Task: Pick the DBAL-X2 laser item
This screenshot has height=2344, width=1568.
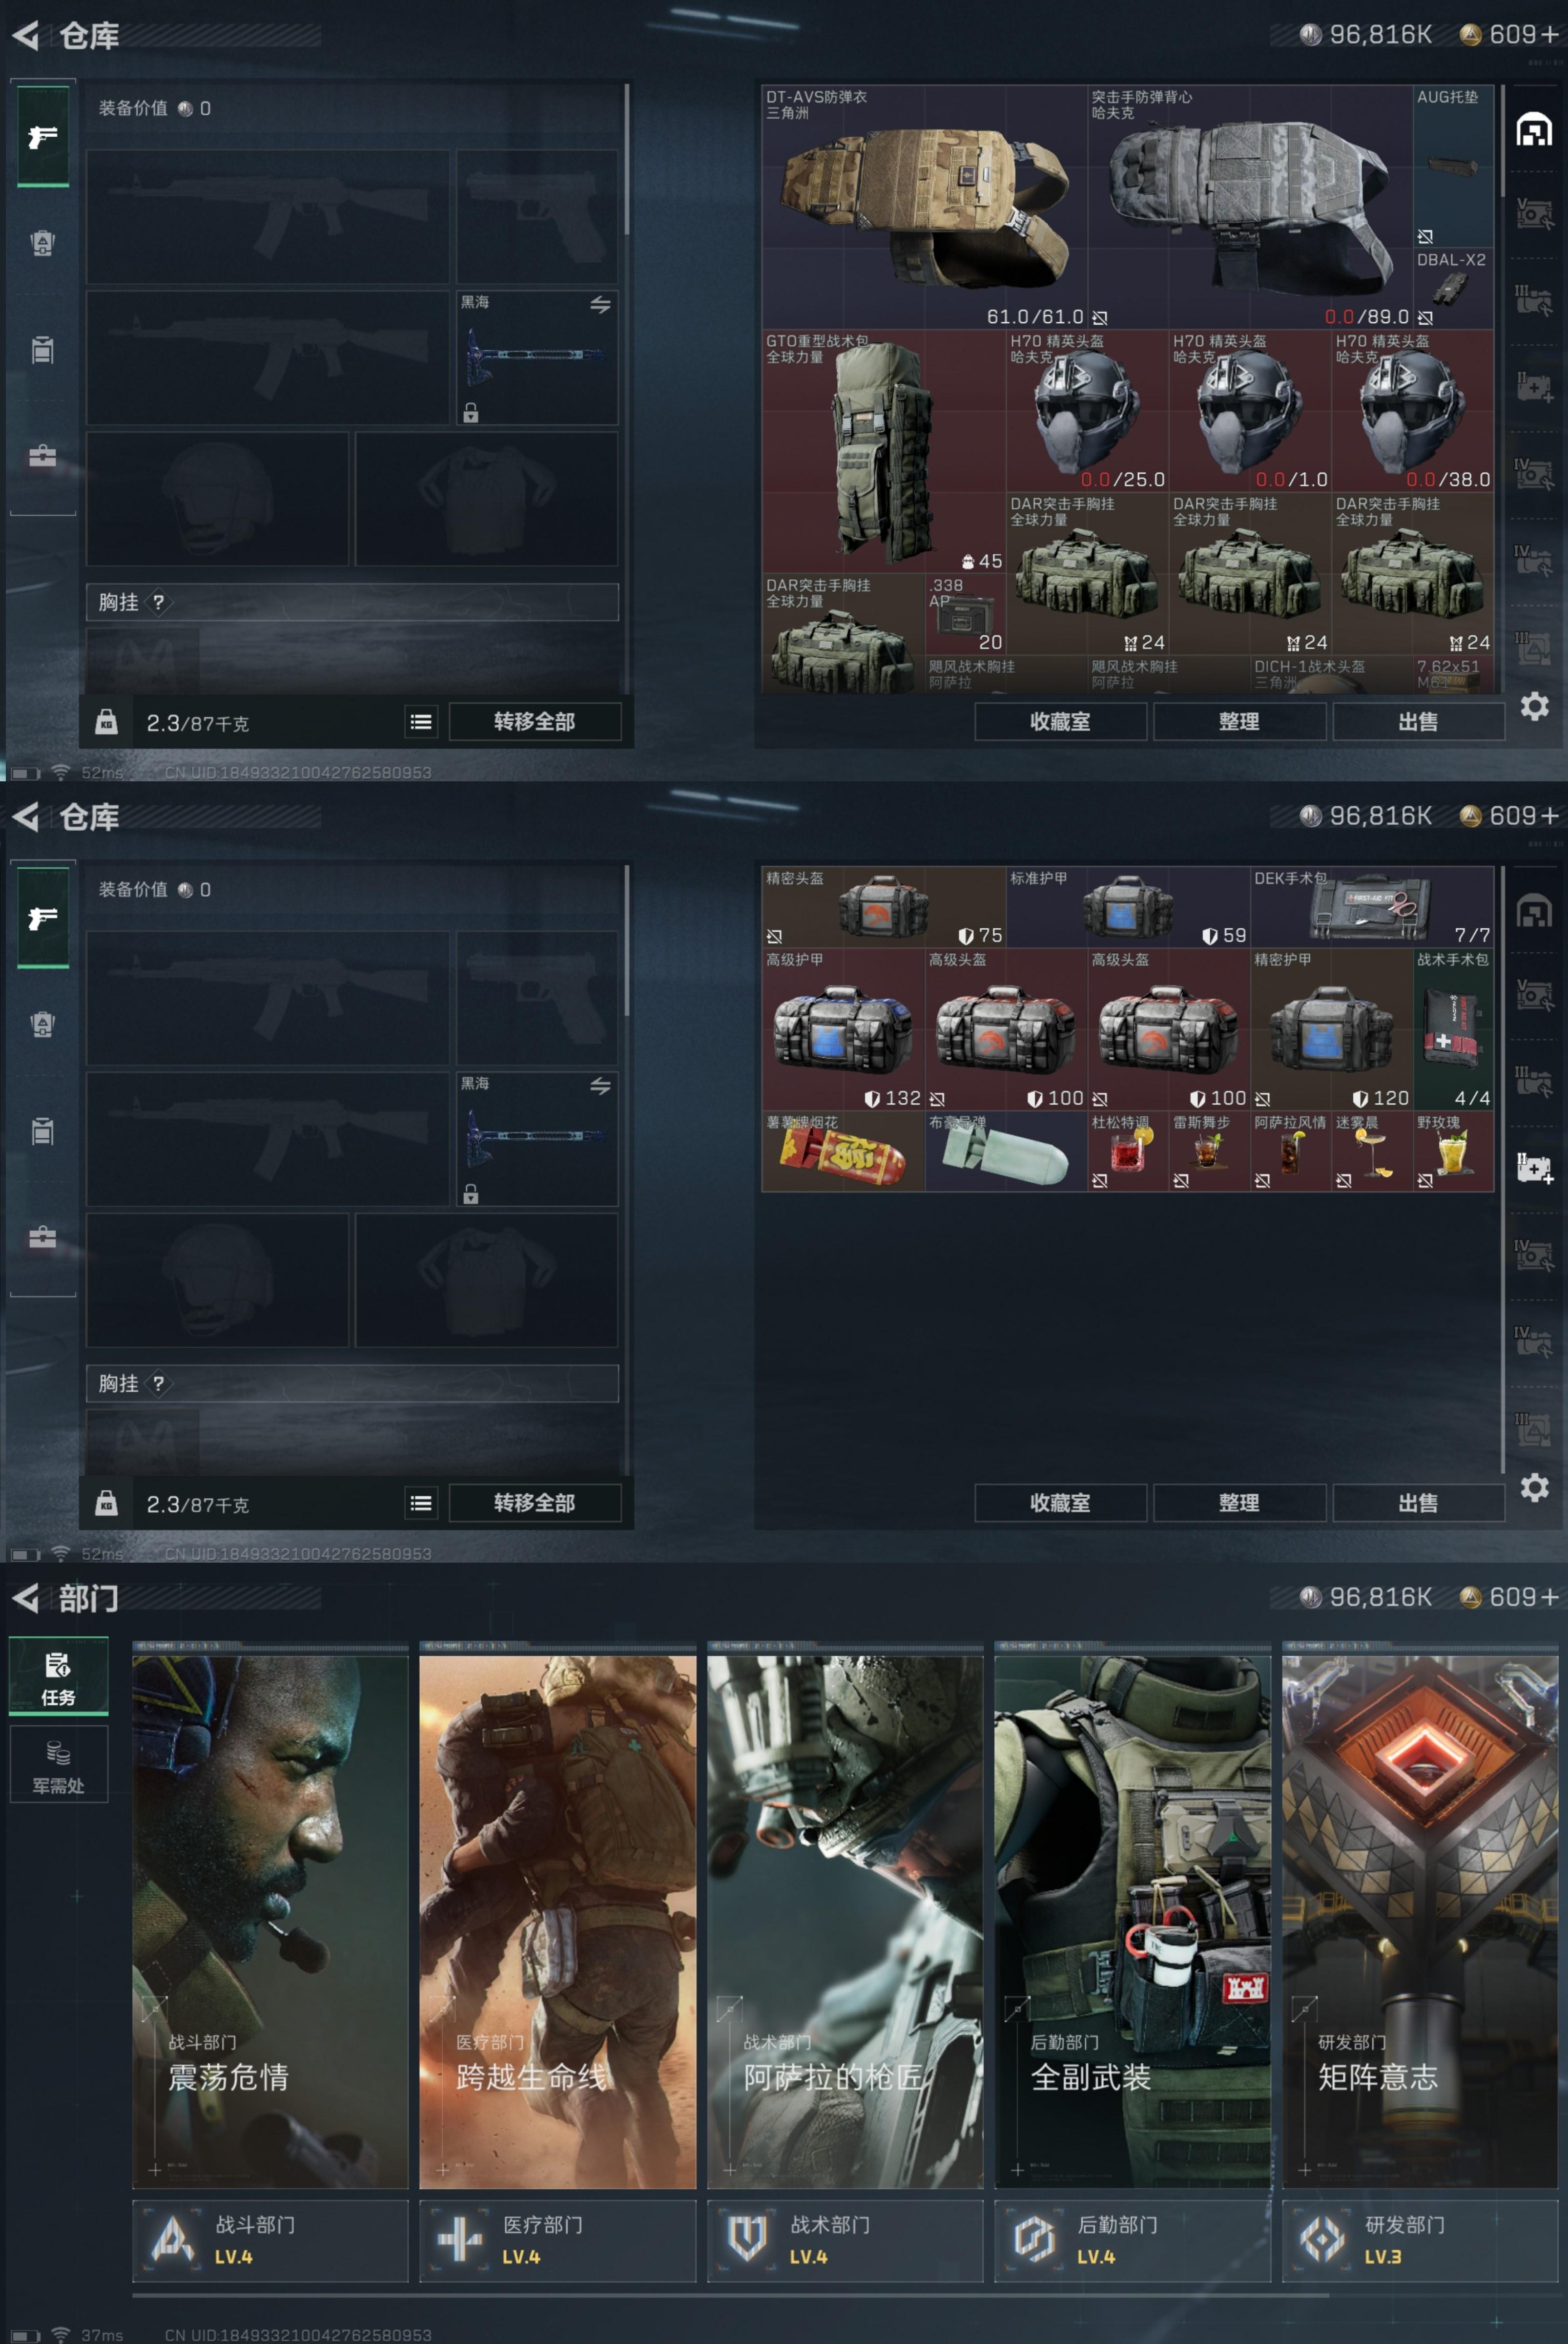Action: click(1453, 289)
